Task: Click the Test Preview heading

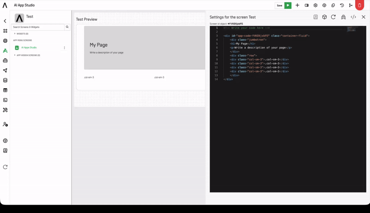Action: click(x=86, y=19)
